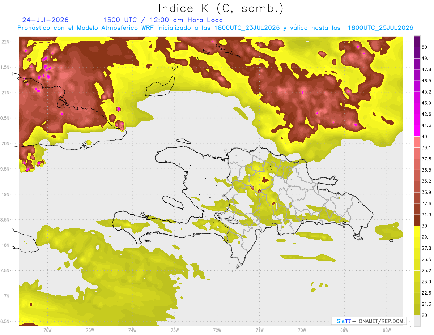The image size is (434, 335).
Task: Click the latitude label "21N"
Action: [6, 93]
